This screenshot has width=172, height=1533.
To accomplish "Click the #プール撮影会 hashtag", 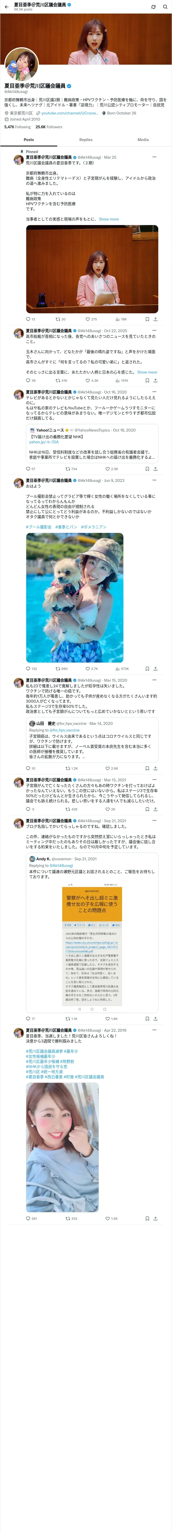I will click(38, 527).
